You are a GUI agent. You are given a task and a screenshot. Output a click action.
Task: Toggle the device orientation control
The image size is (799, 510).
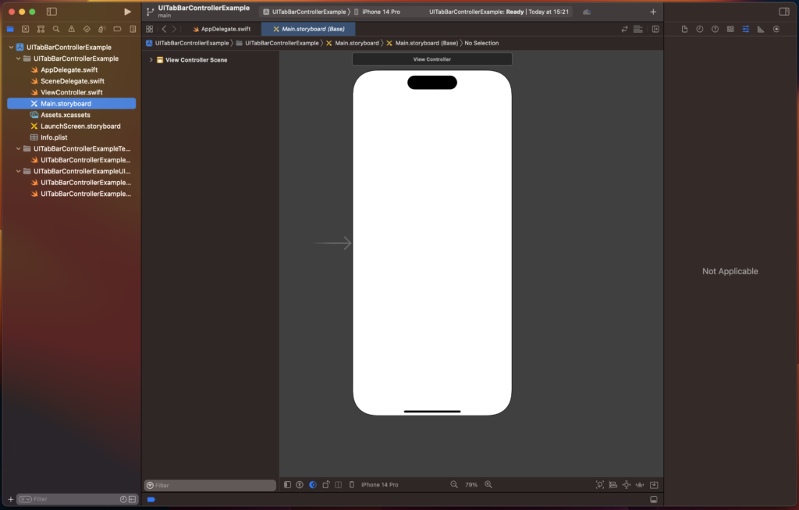coord(326,484)
